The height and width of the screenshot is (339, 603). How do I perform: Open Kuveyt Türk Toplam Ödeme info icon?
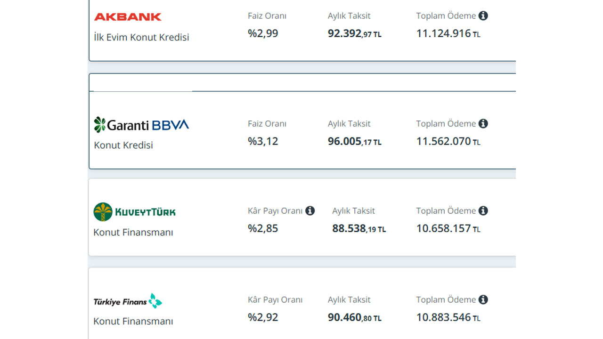483,210
